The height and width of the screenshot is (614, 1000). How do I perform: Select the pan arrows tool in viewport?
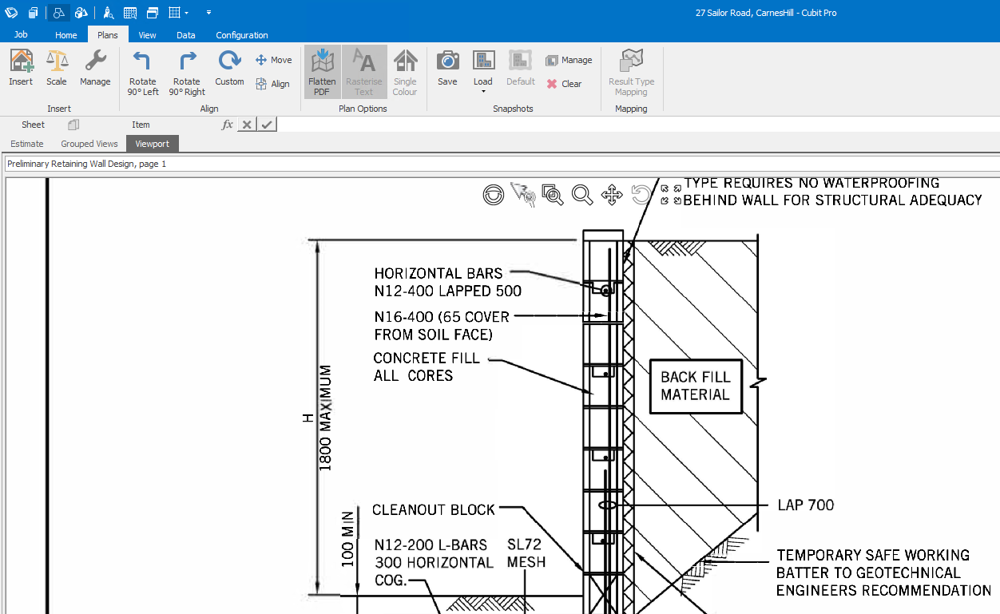point(612,195)
